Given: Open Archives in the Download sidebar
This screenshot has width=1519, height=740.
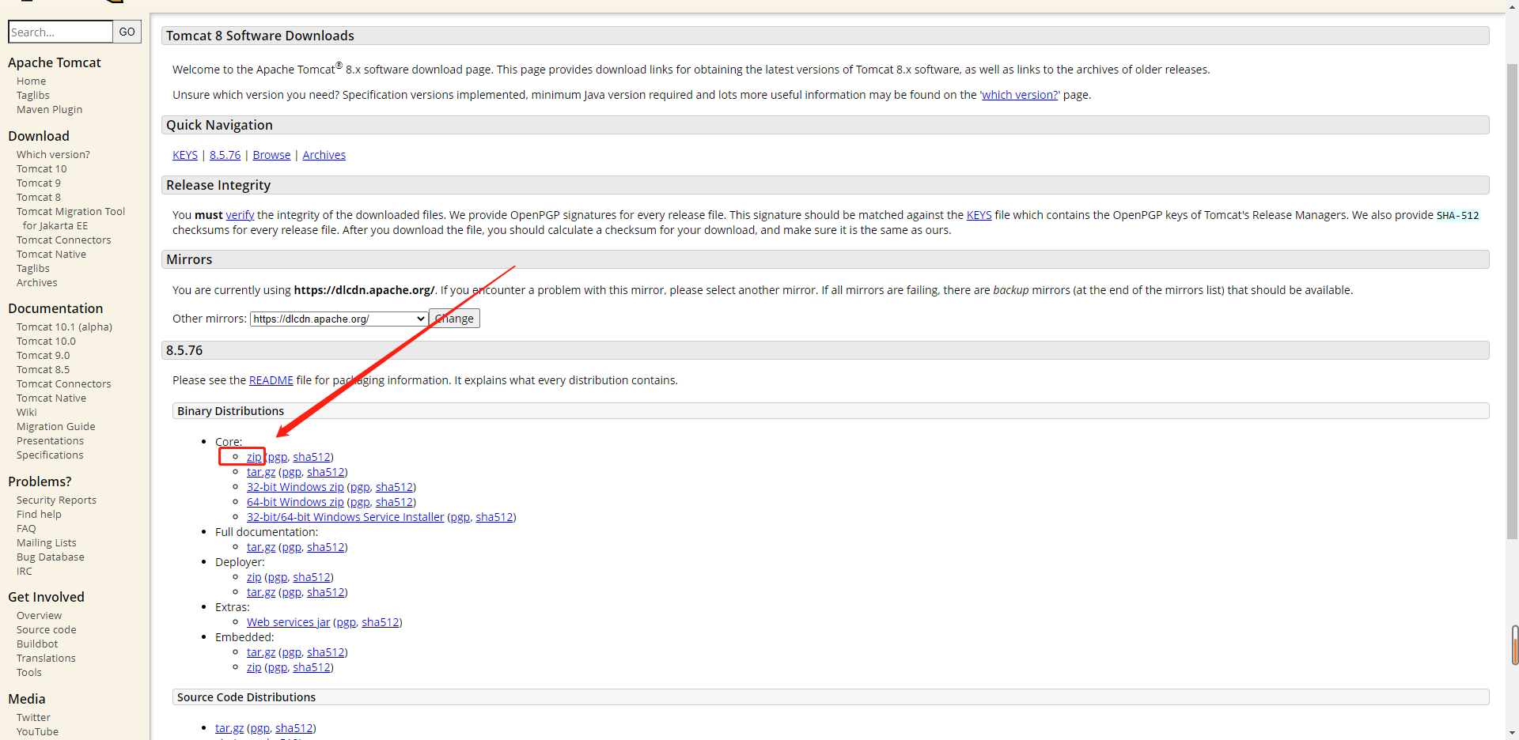Looking at the screenshot, I should 36,283.
